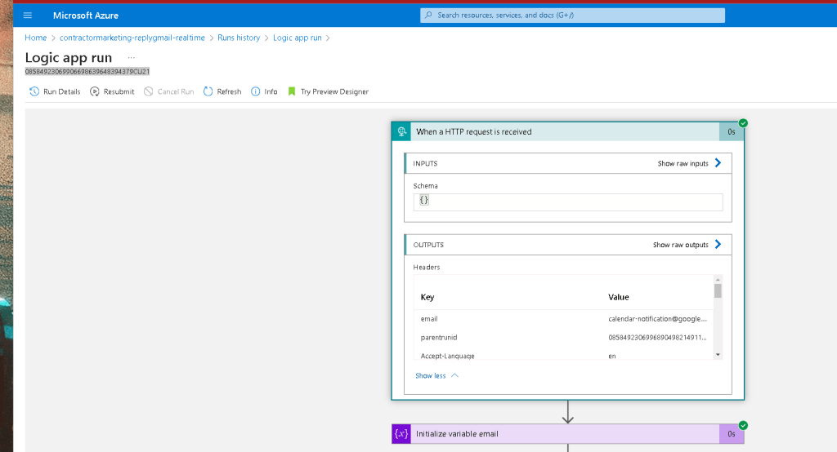The height and width of the screenshot is (452, 837).
Task: Click the Initialize variable email icon
Action: [401, 434]
